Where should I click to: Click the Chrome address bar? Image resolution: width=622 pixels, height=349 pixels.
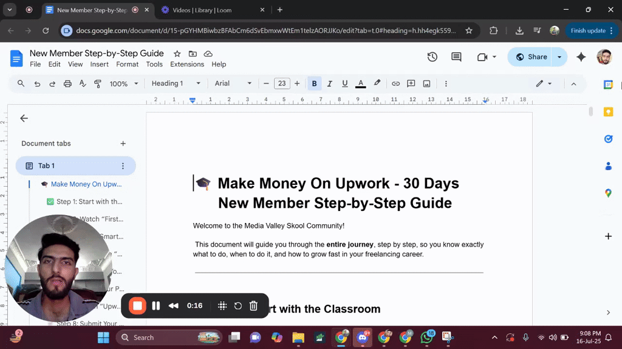pos(266,30)
